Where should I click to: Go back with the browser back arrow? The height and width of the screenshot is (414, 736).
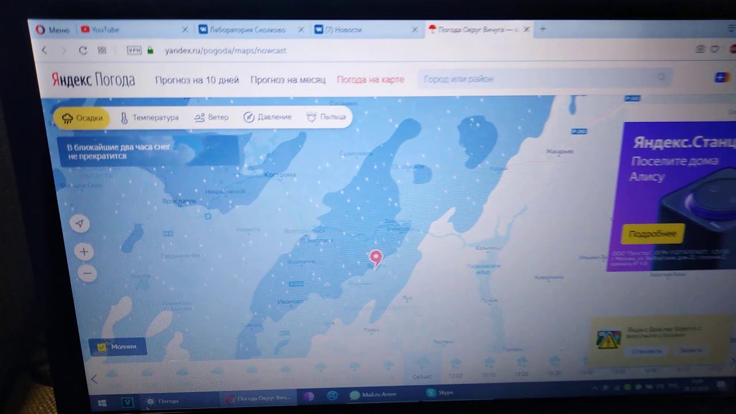coord(44,51)
